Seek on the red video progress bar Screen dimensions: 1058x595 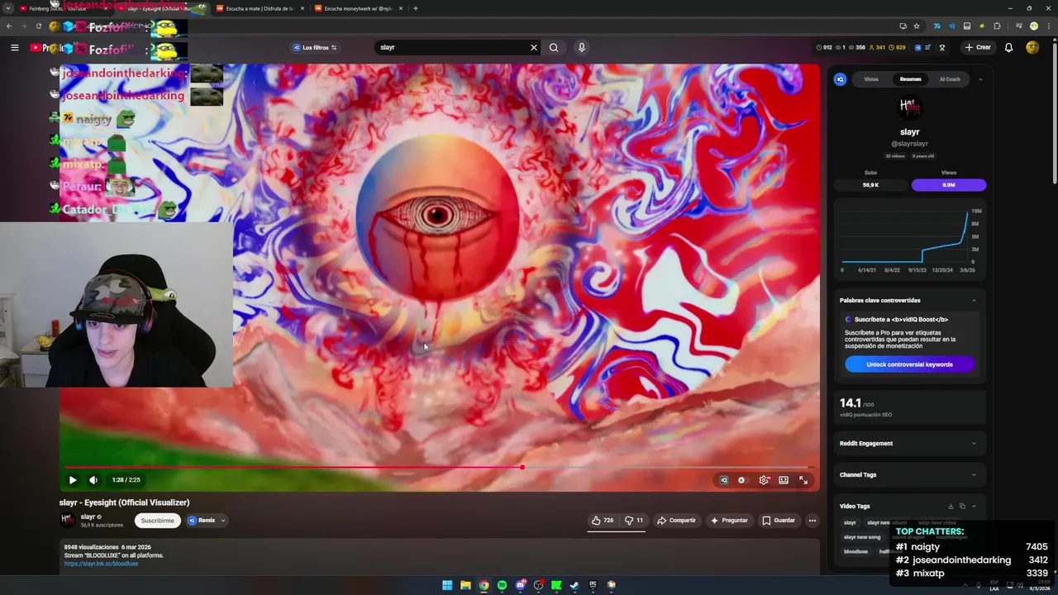[x=439, y=468]
